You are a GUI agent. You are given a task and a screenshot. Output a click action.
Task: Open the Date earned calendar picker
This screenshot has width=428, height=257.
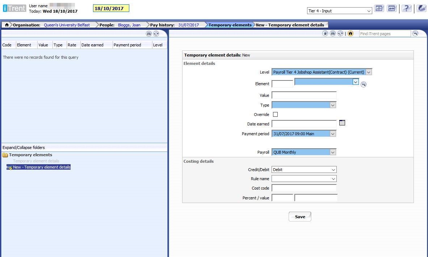tap(342, 123)
